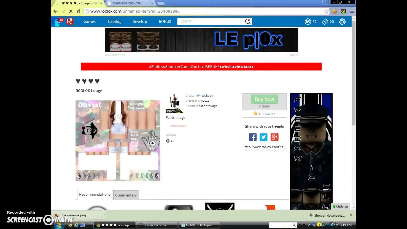Click the Norton checkmark extension icon
Viewport: 407px width, 229px height.
pyautogui.click(x=343, y=11)
